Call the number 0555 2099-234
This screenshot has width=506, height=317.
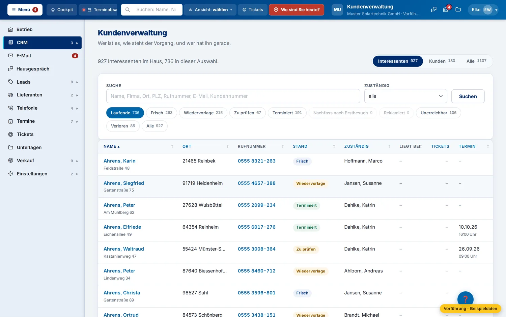pos(257,205)
